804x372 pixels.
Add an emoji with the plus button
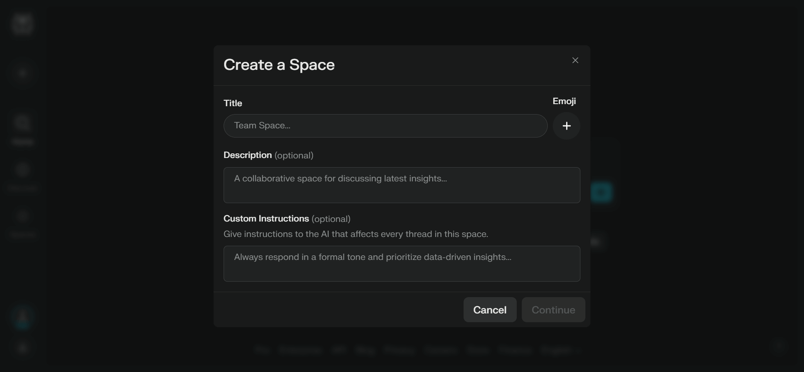(566, 126)
